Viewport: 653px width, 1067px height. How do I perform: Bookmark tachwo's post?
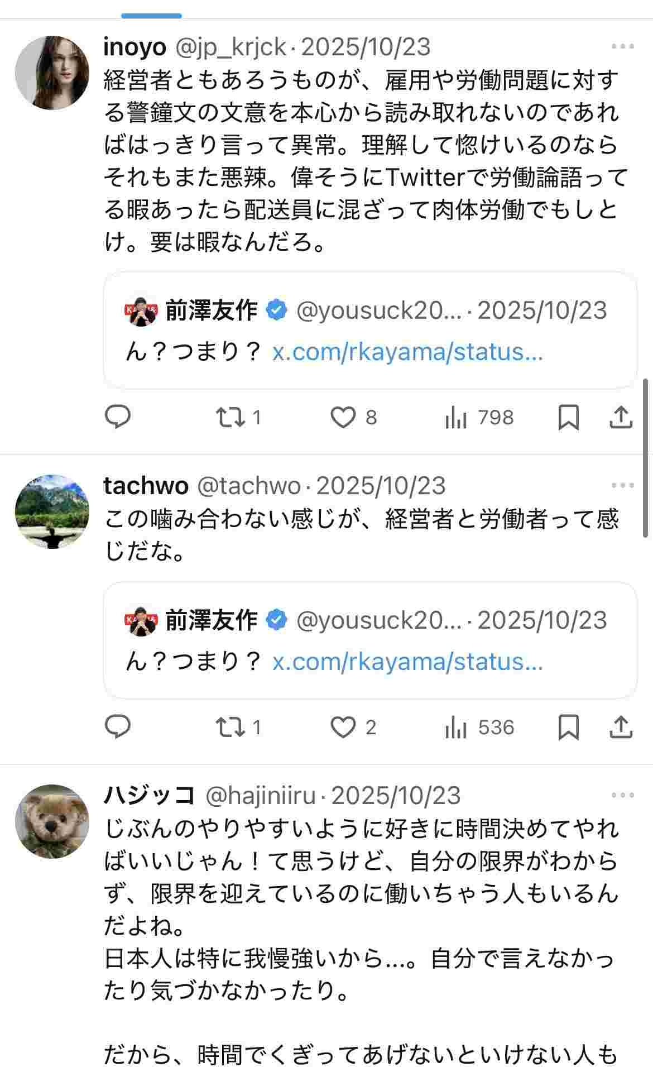(568, 727)
